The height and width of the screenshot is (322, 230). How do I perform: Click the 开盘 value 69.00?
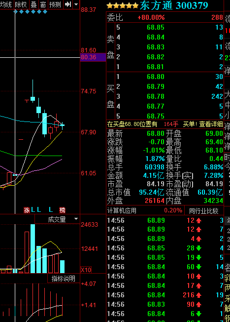[214, 133]
